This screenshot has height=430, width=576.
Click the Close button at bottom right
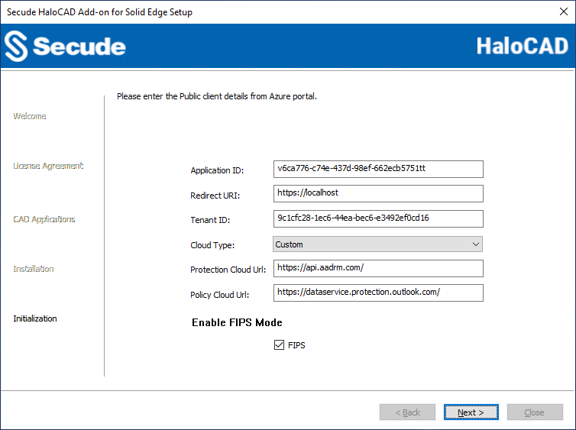click(x=534, y=412)
